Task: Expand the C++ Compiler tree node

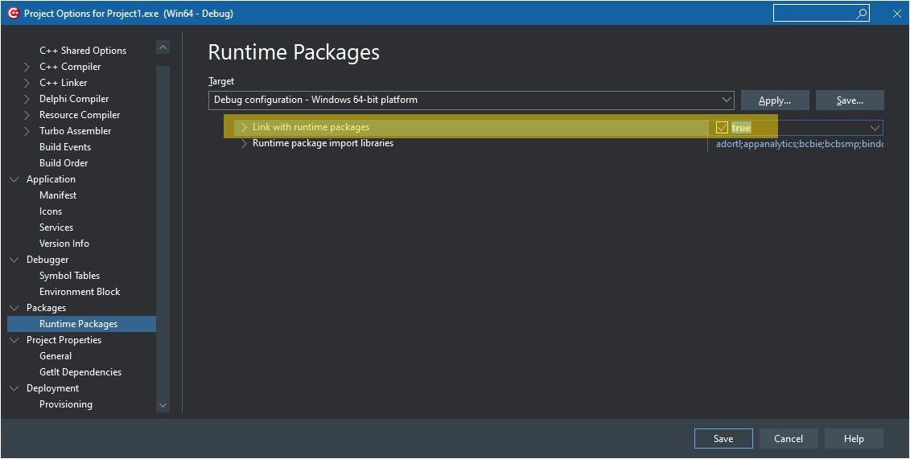Action: [x=27, y=67]
